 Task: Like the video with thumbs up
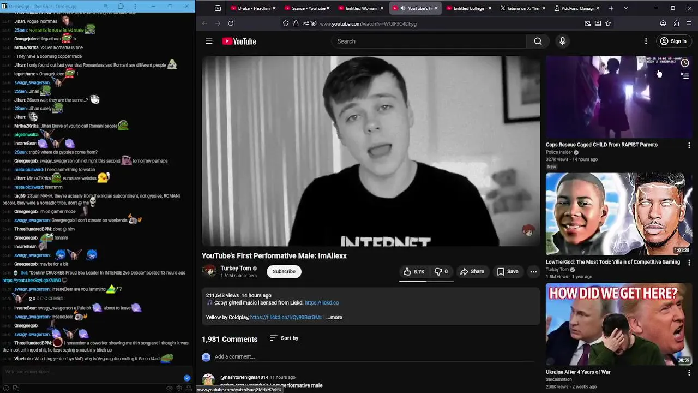click(414, 271)
